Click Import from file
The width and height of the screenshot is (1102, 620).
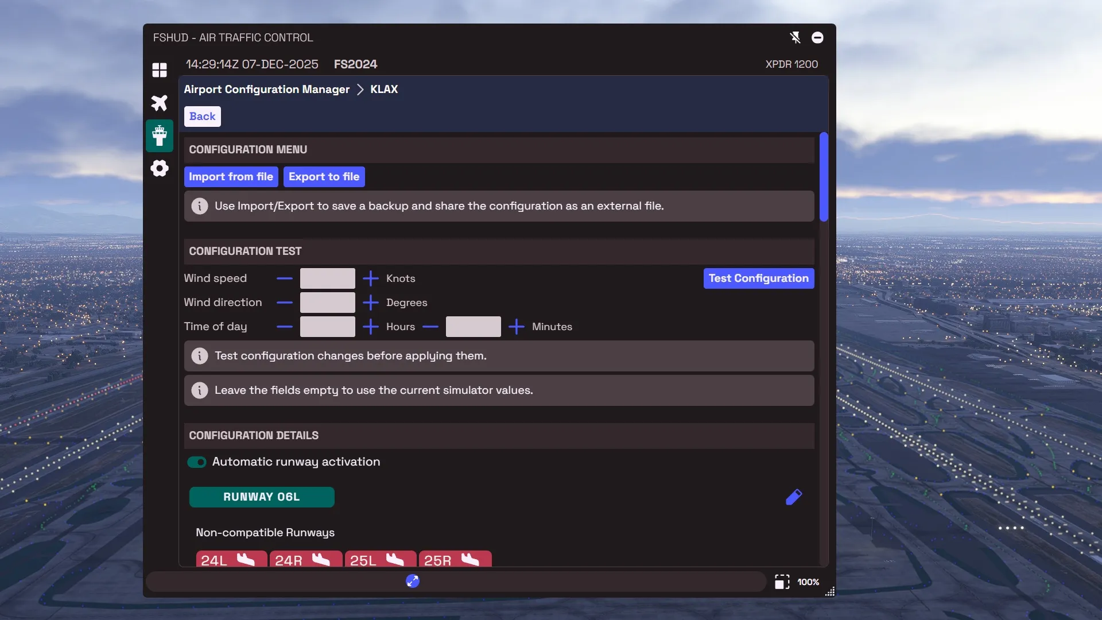(231, 177)
